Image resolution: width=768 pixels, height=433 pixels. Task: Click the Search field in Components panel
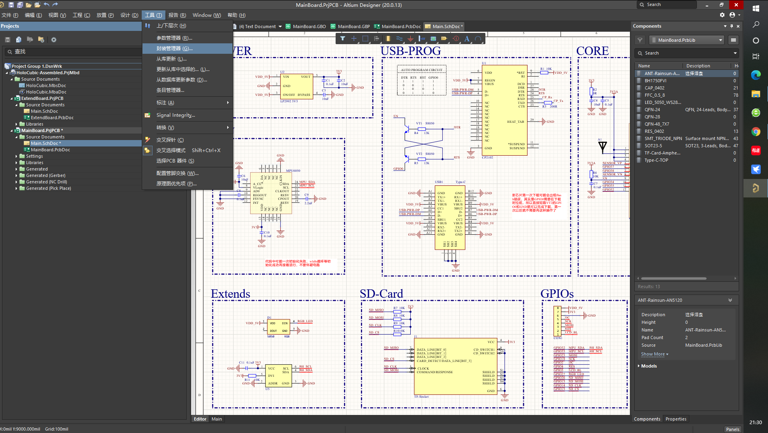[x=682, y=53]
